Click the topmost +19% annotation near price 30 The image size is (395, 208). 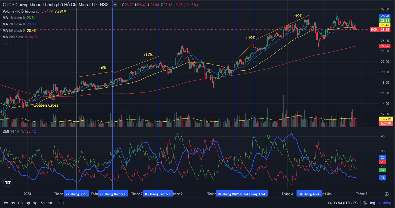click(297, 16)
